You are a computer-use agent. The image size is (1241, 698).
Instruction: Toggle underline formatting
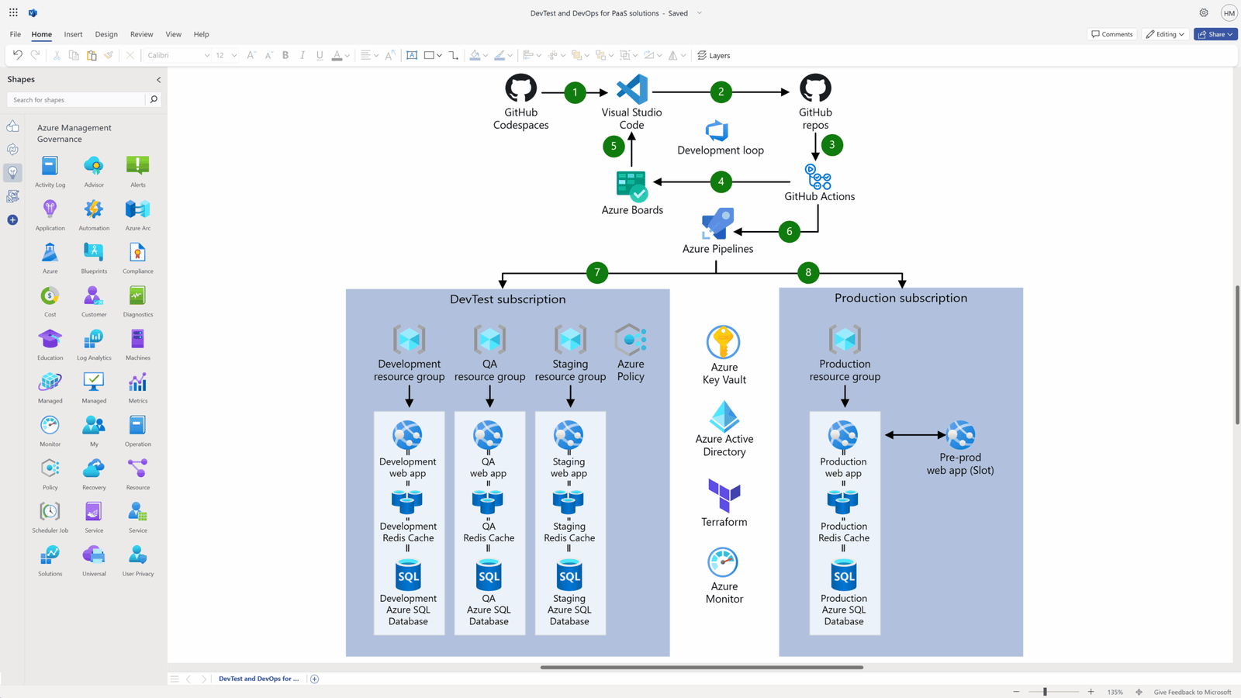[320, 55]
